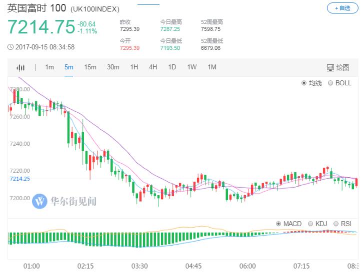Click the 52周最低 label
This screenshot has width=362, height=273.
coord(212,41)
